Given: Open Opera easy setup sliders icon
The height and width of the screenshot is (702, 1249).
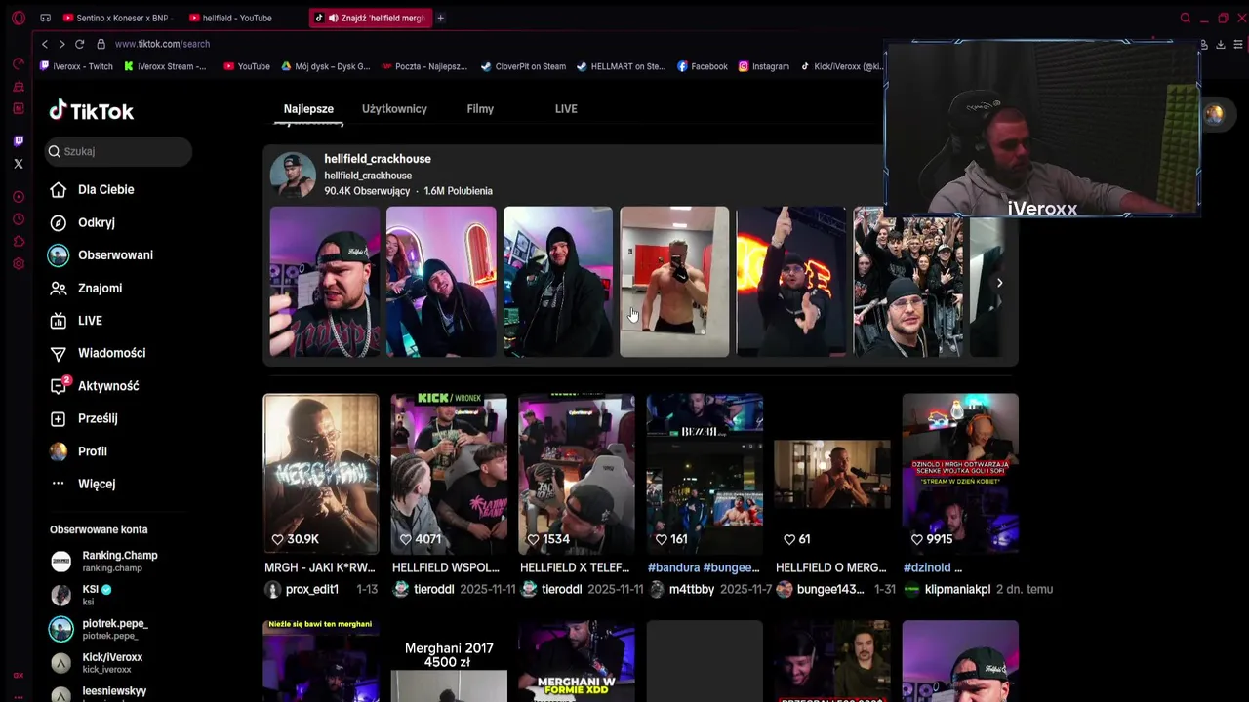Looking at the screenshot, I should (x=1238, y=44).
